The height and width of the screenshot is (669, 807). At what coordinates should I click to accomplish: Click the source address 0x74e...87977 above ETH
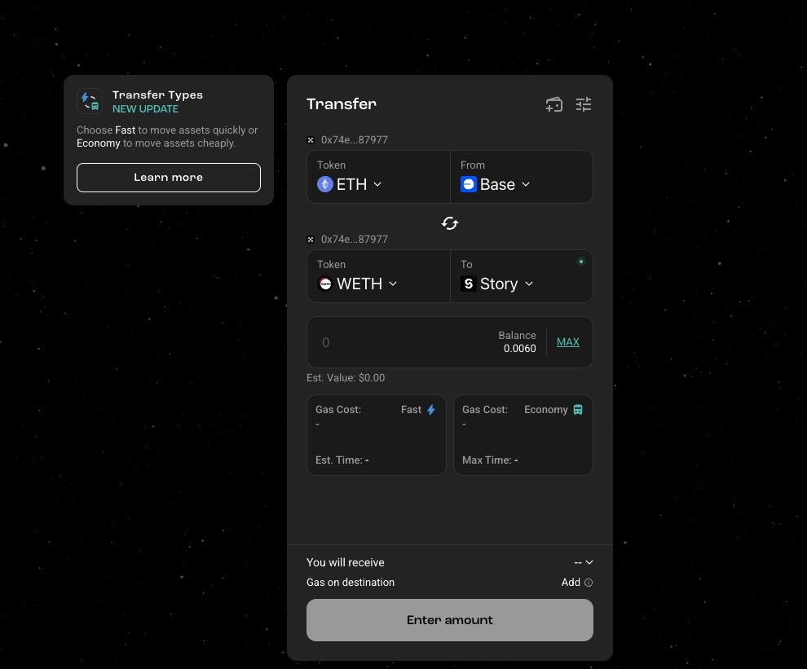pos(355,140)
